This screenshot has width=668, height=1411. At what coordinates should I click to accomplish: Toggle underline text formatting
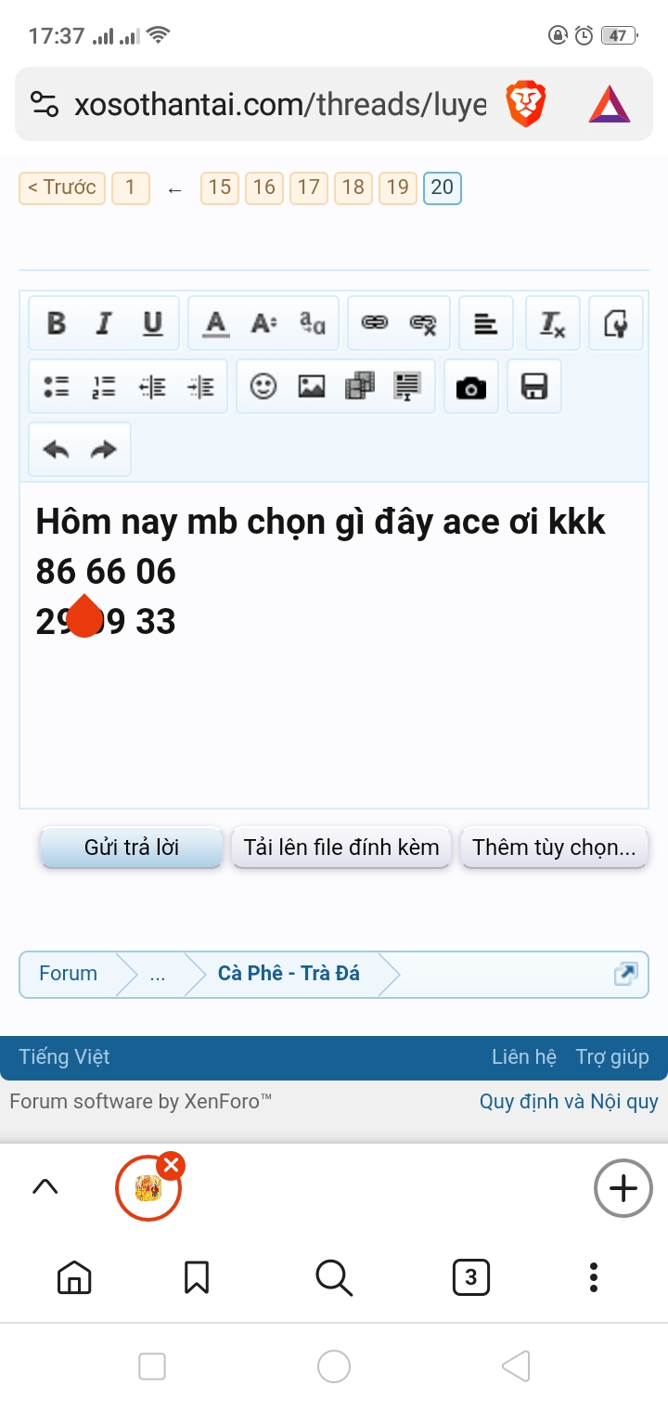pos(152,323)
